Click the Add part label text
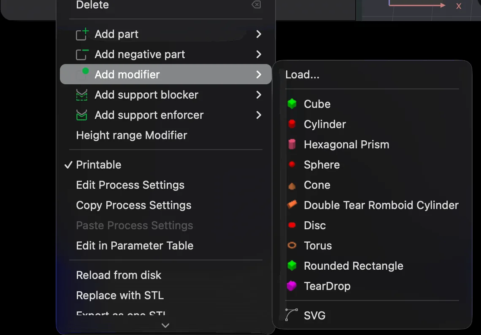Image resolution: width=481 pixels, height=335 pixels. click(116, 34)
